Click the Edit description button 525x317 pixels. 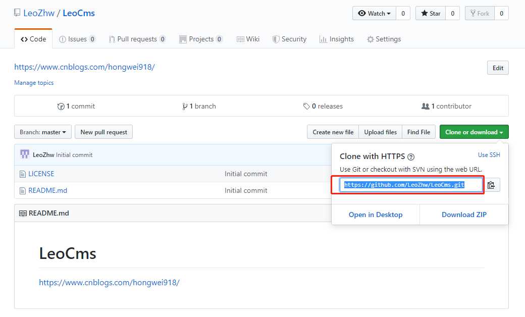(x=498, y=68)
